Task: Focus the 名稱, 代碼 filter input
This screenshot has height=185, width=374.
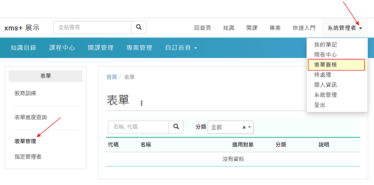Action: [138, 127]
